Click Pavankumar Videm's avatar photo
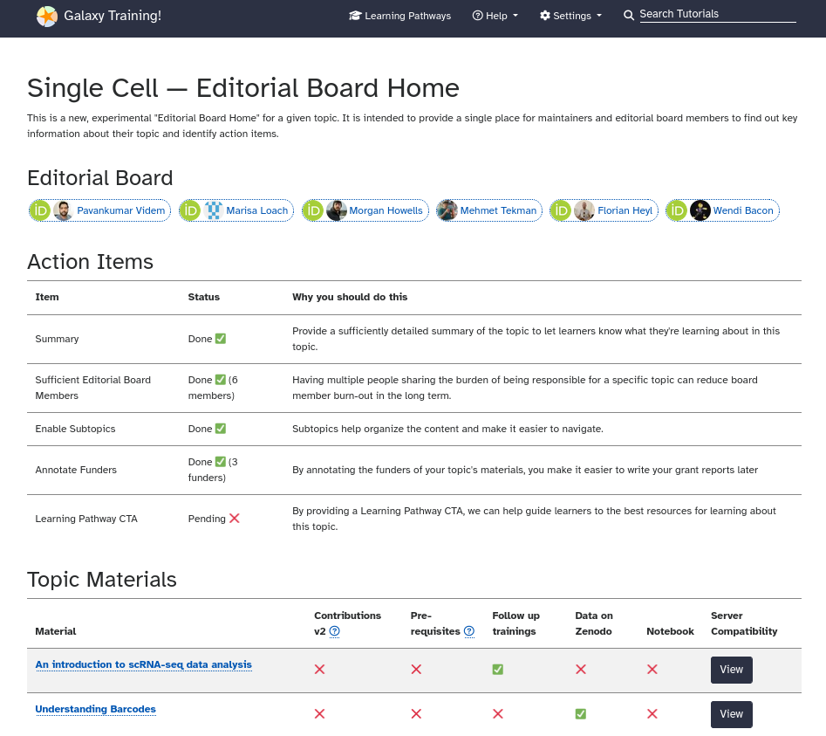826x736 pixels. [63, 211]
